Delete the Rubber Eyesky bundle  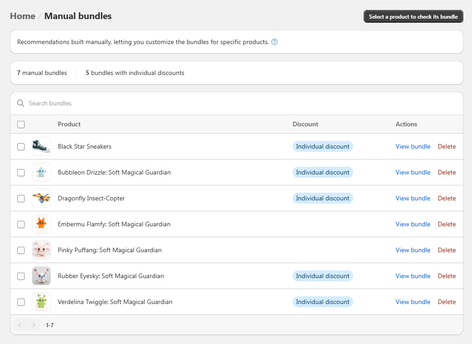click(x=447, y=276)
